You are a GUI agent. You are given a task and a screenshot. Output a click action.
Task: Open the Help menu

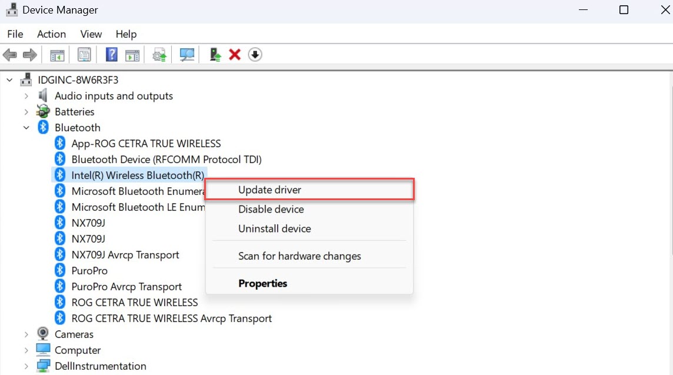(126, 34)
